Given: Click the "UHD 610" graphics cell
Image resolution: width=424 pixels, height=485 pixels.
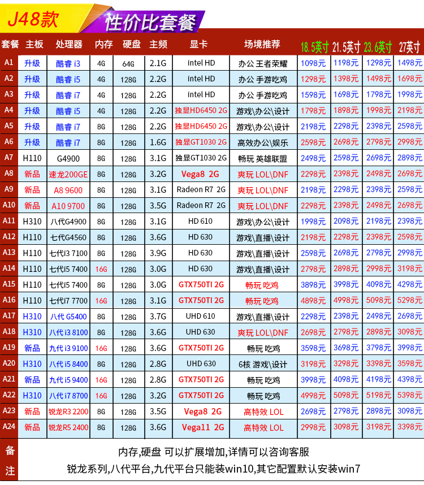Looking at the screenshot, I should 200,316.
